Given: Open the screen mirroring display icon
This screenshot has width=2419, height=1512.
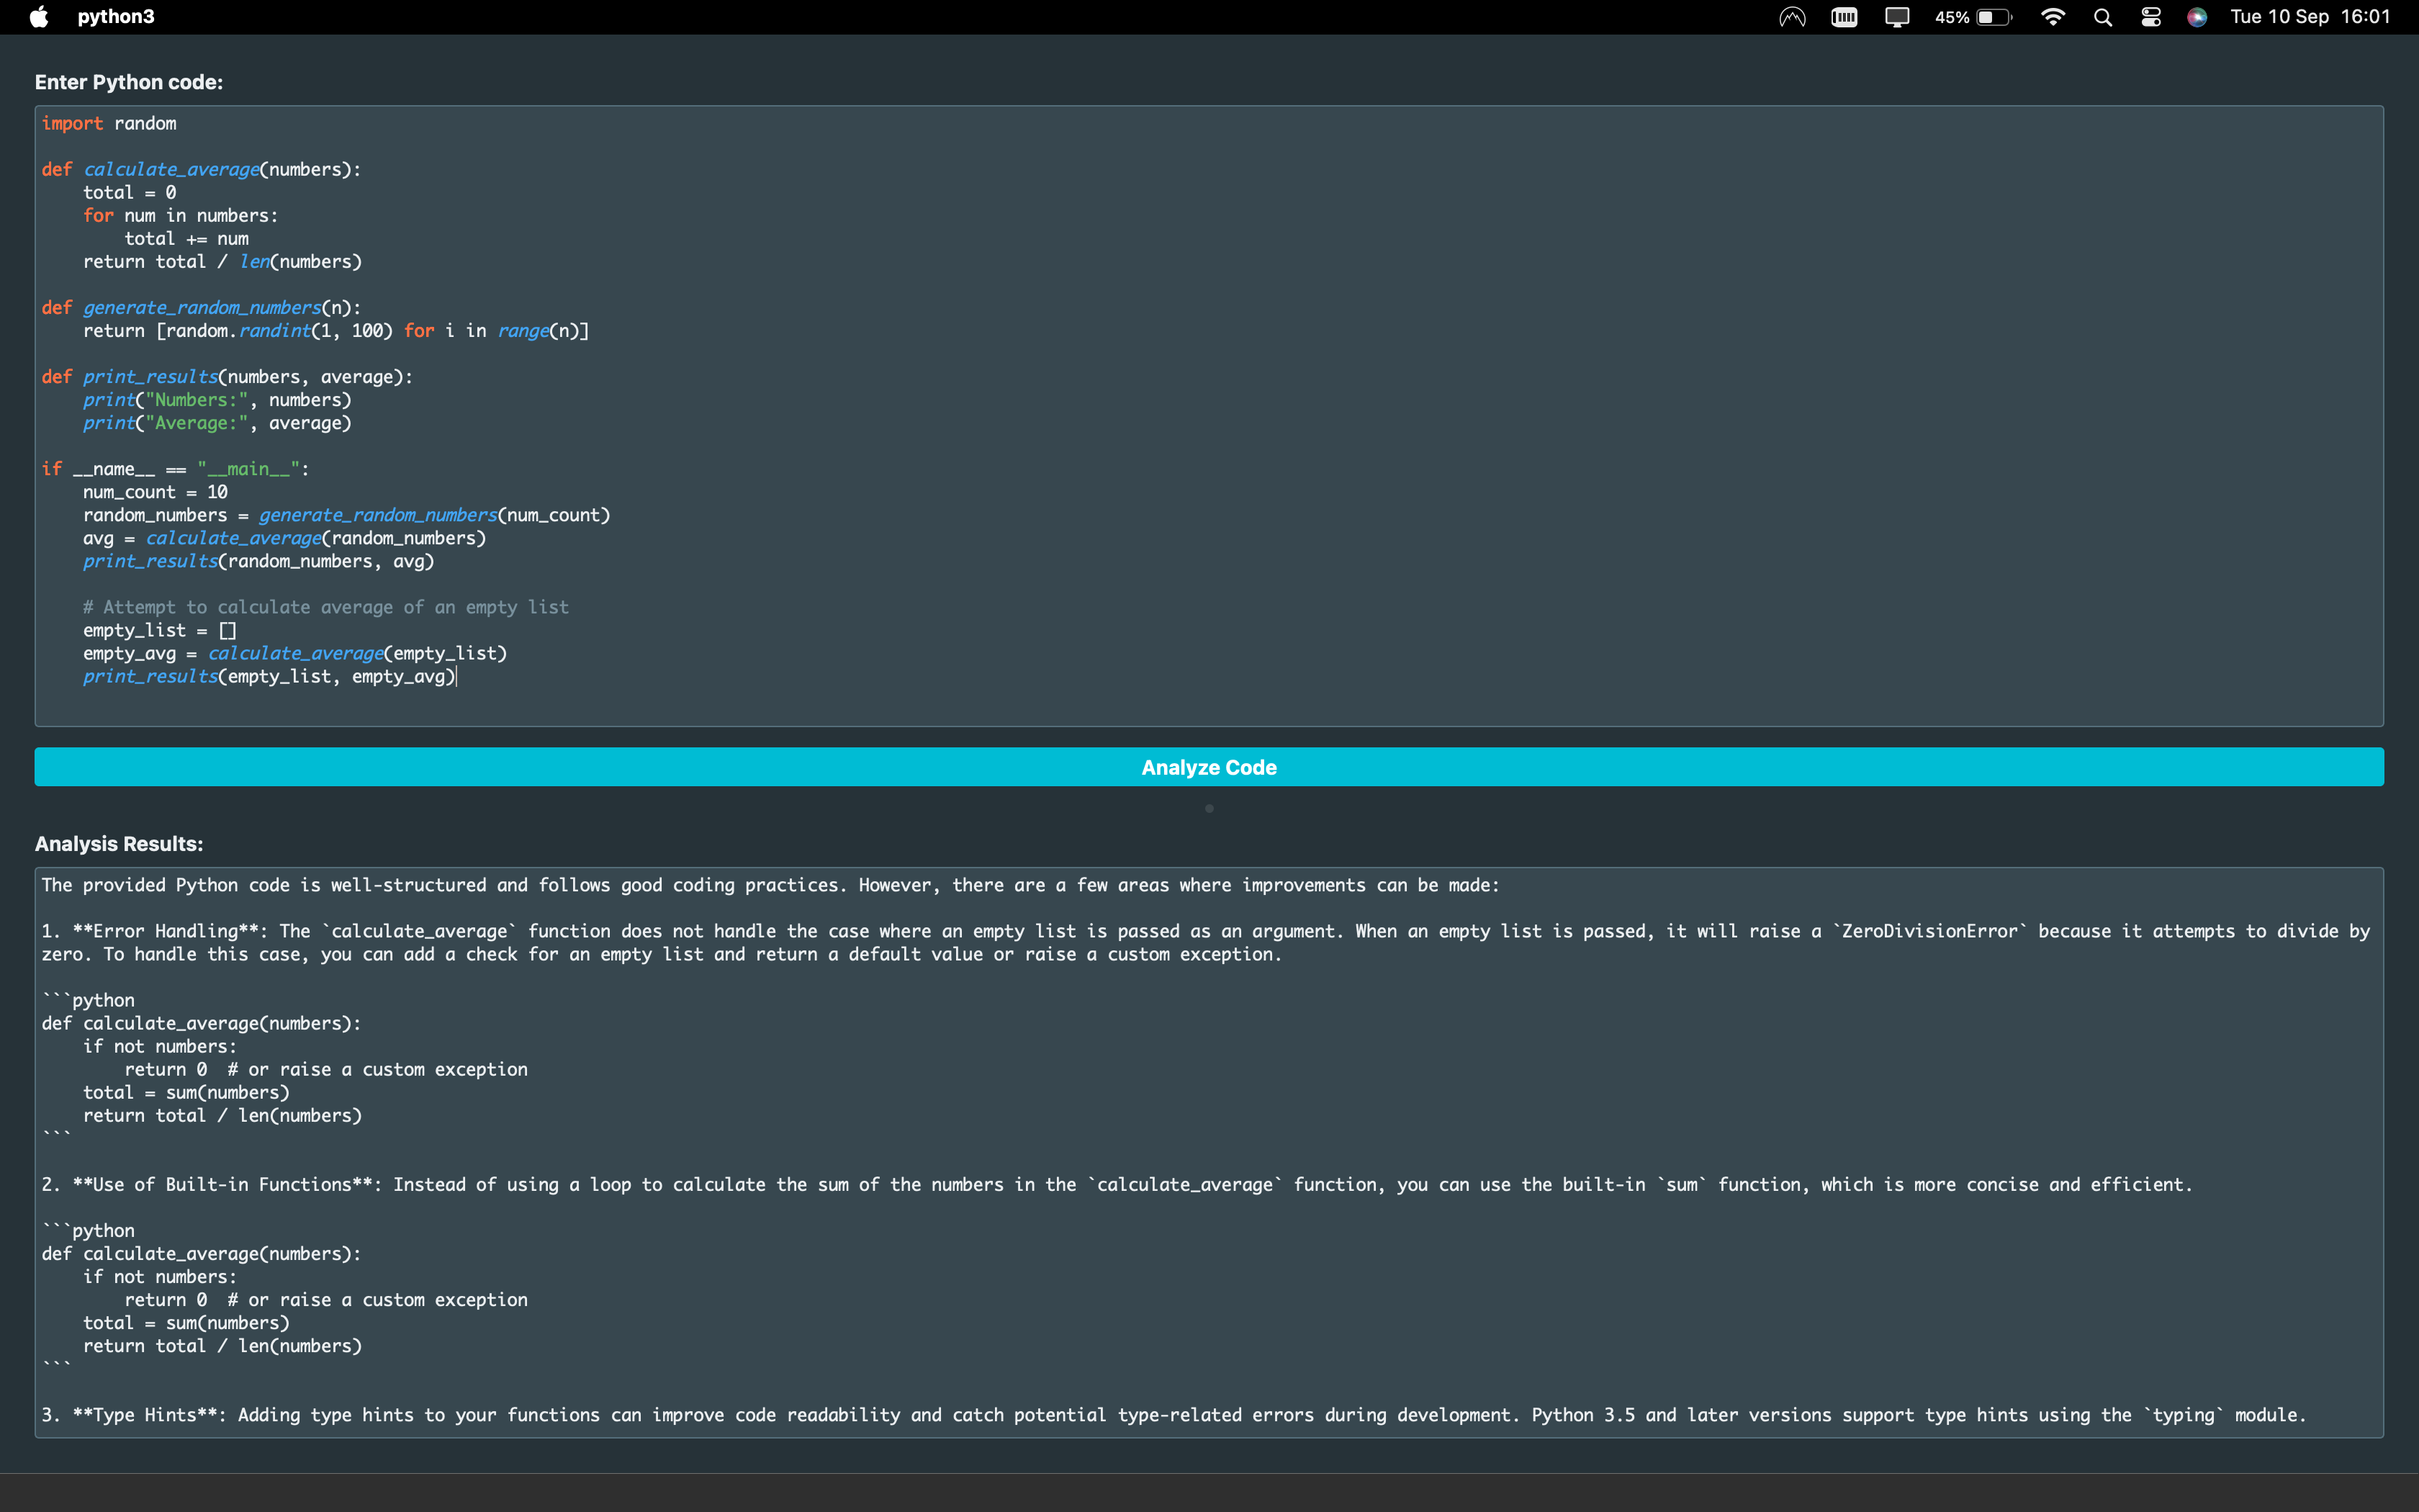Looking at the screenshot, I should [x=1896, y=17].
